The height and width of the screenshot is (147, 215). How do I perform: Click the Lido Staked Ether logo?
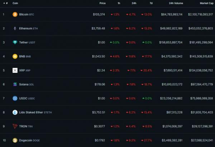tap(15, 112)
